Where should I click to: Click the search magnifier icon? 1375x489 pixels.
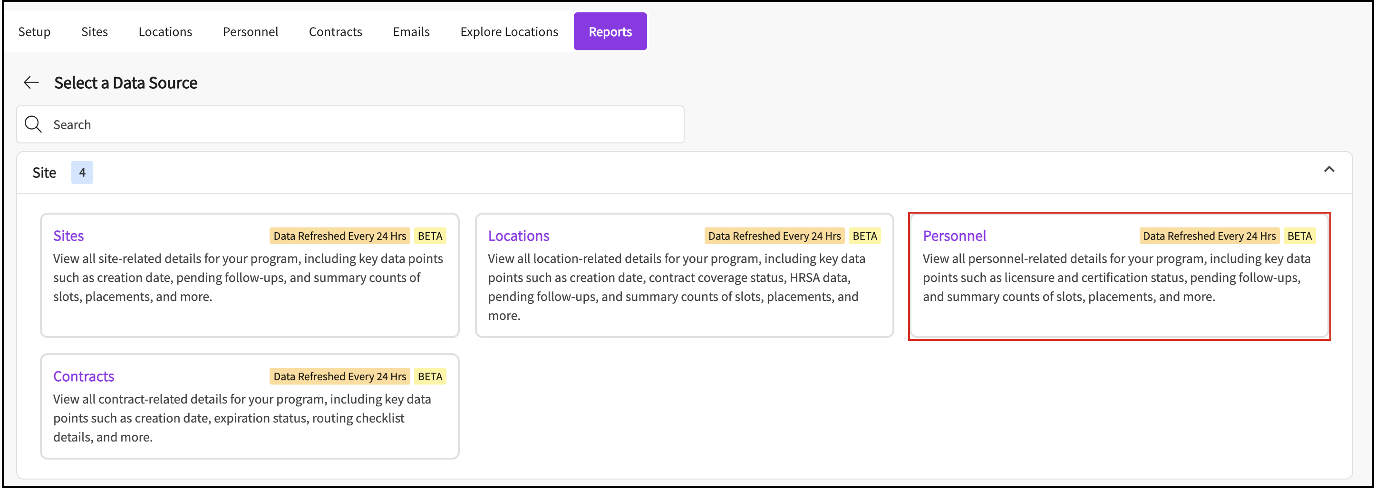click(33, 124)
